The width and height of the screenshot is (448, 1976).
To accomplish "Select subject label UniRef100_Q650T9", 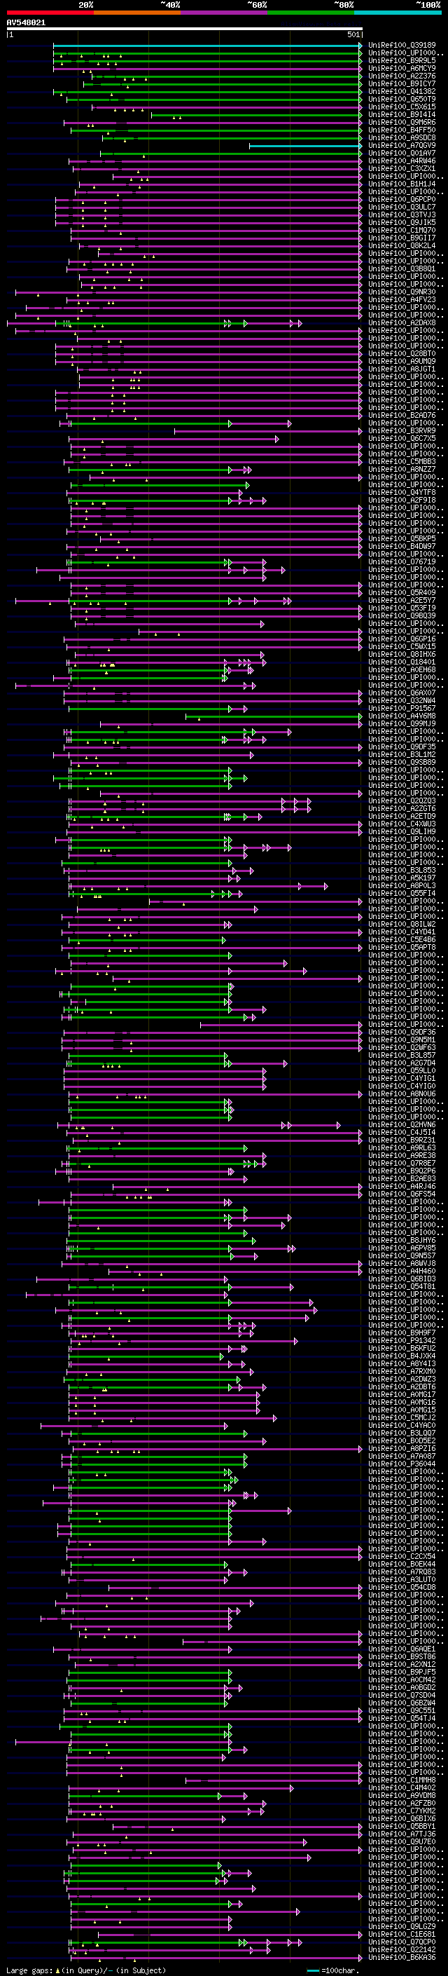I will 401,99.
